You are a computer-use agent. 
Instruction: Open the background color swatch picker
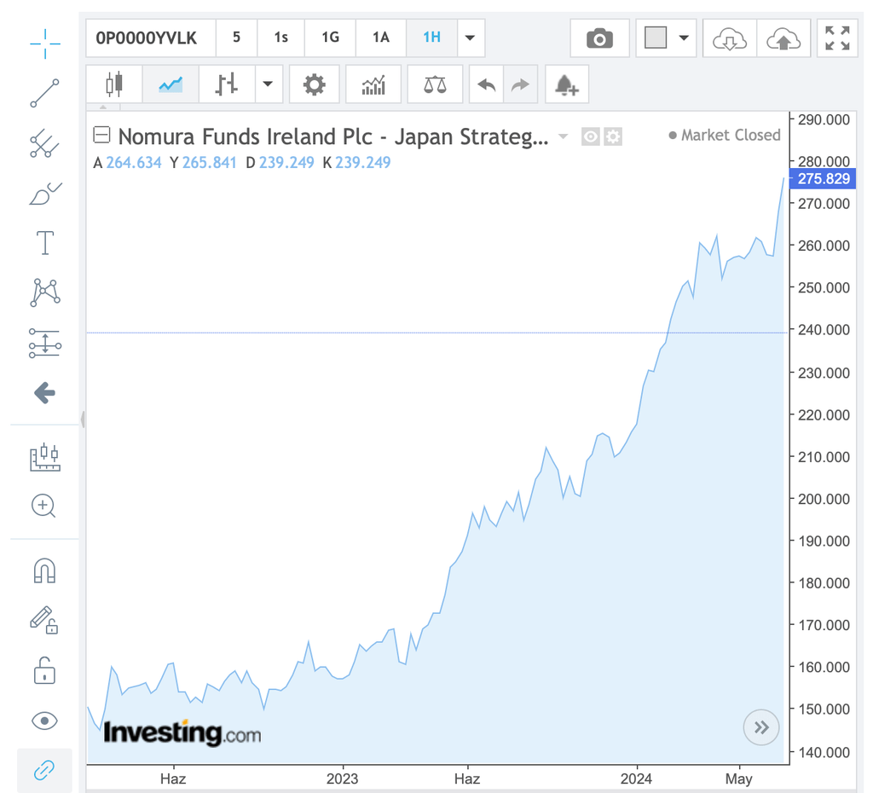(x=682, y=38)
